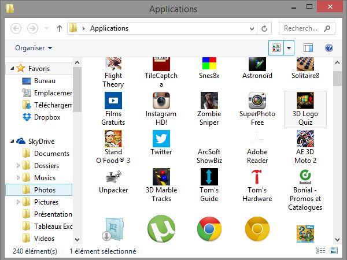
Task: Select the green uTorrent icon
Action: click(161, 229)
